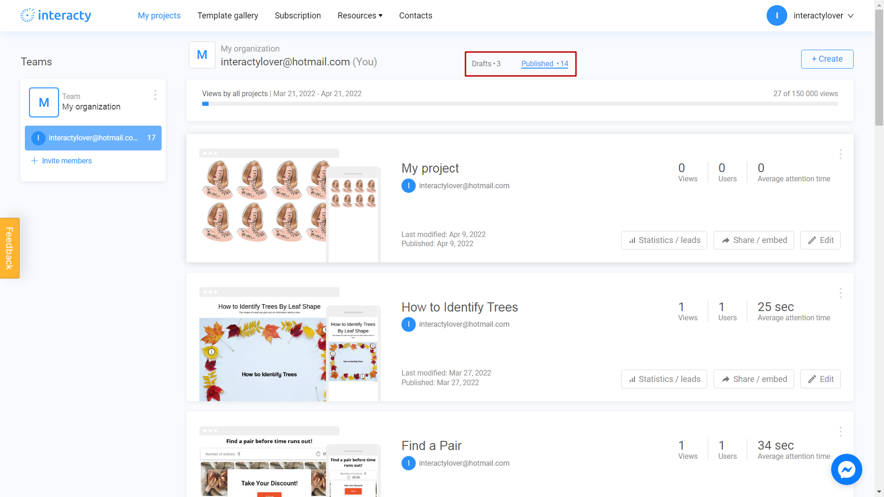Open the My project thumbnail preview
The width and height of the screenshot is (884, 497).
269,202
